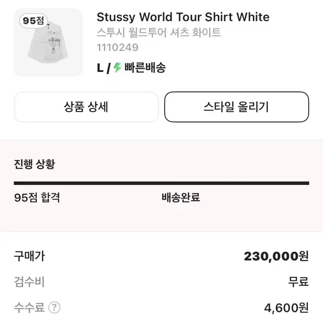Viewport: 323px width, 323px height.
Task: Tap the 배송완료 progress step
Action: (181, 197)
